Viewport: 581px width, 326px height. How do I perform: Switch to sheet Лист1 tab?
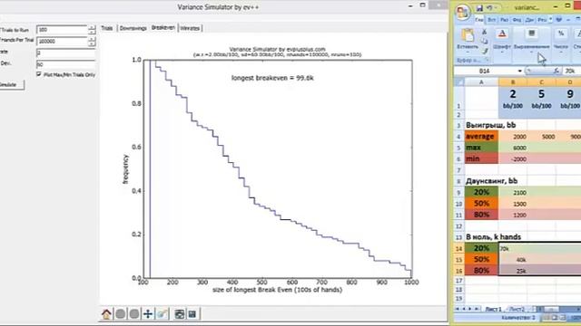tap(493, 309)
